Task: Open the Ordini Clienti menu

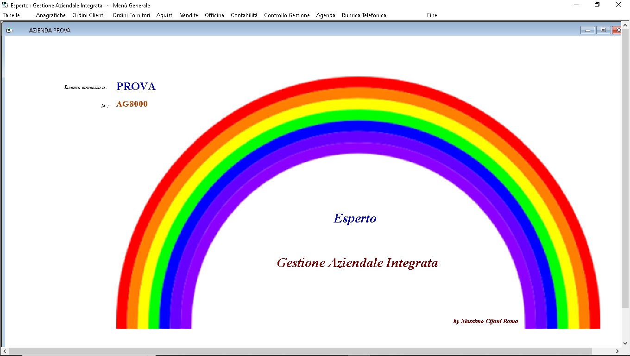Action: pos(88,15)
